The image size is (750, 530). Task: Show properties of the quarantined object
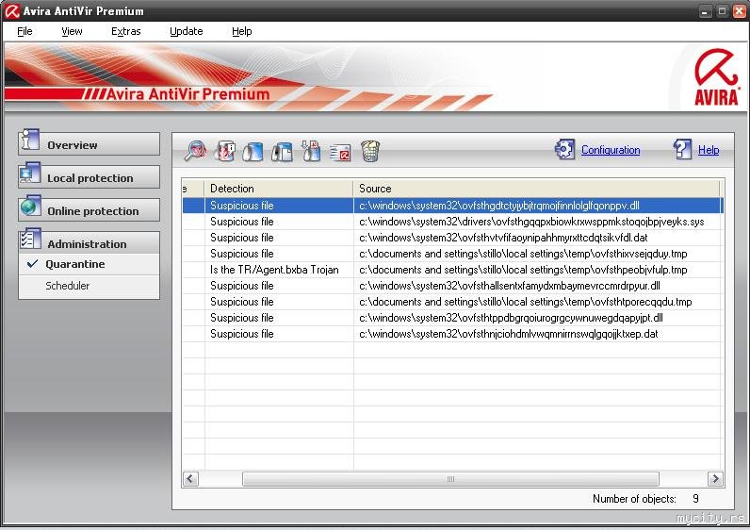tap(225, 151)
